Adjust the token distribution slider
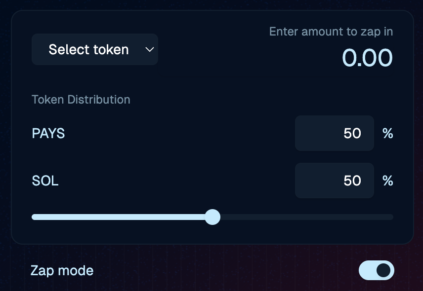The height and width of the screenshot is (291, 423). tap(213, 217)
